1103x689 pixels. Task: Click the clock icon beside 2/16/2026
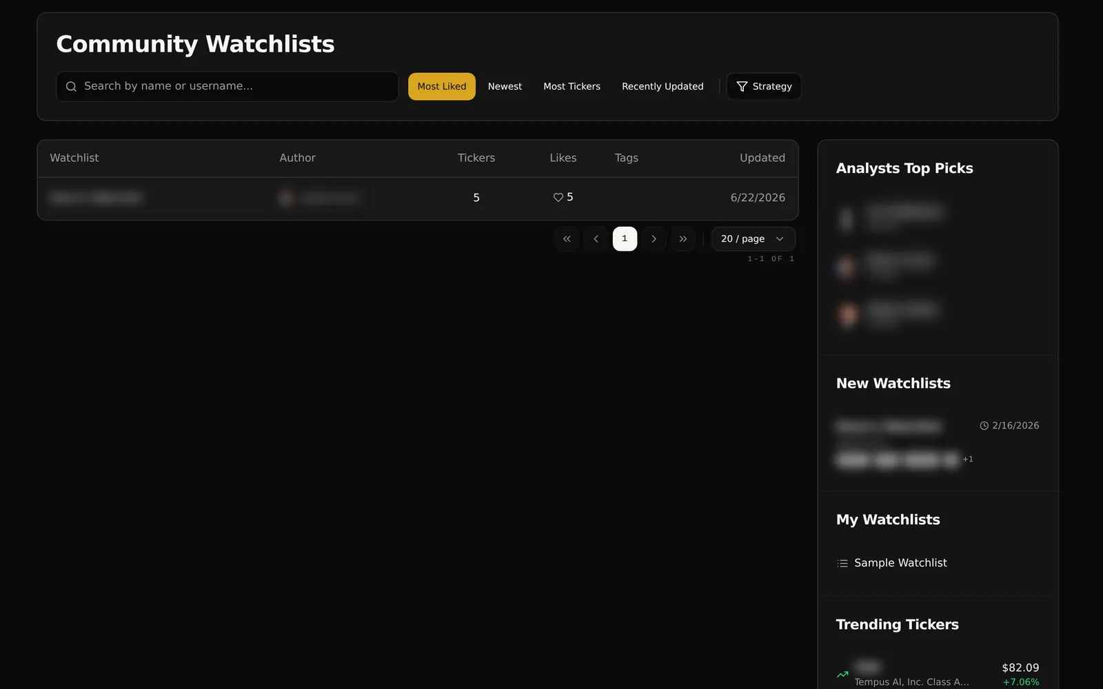984,426
